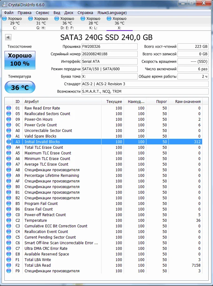Click status icon for Total TLC Erase Count

click(9, 148)
